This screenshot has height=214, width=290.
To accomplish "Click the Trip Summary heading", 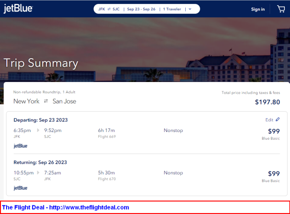I will pos(41,63).
